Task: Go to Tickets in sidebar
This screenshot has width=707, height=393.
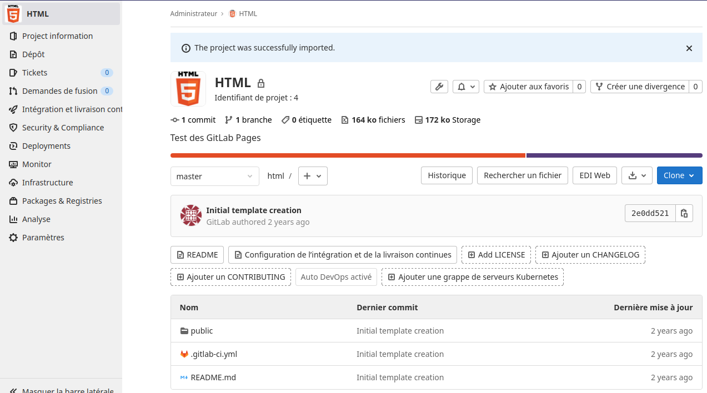Action: [34, 73]
